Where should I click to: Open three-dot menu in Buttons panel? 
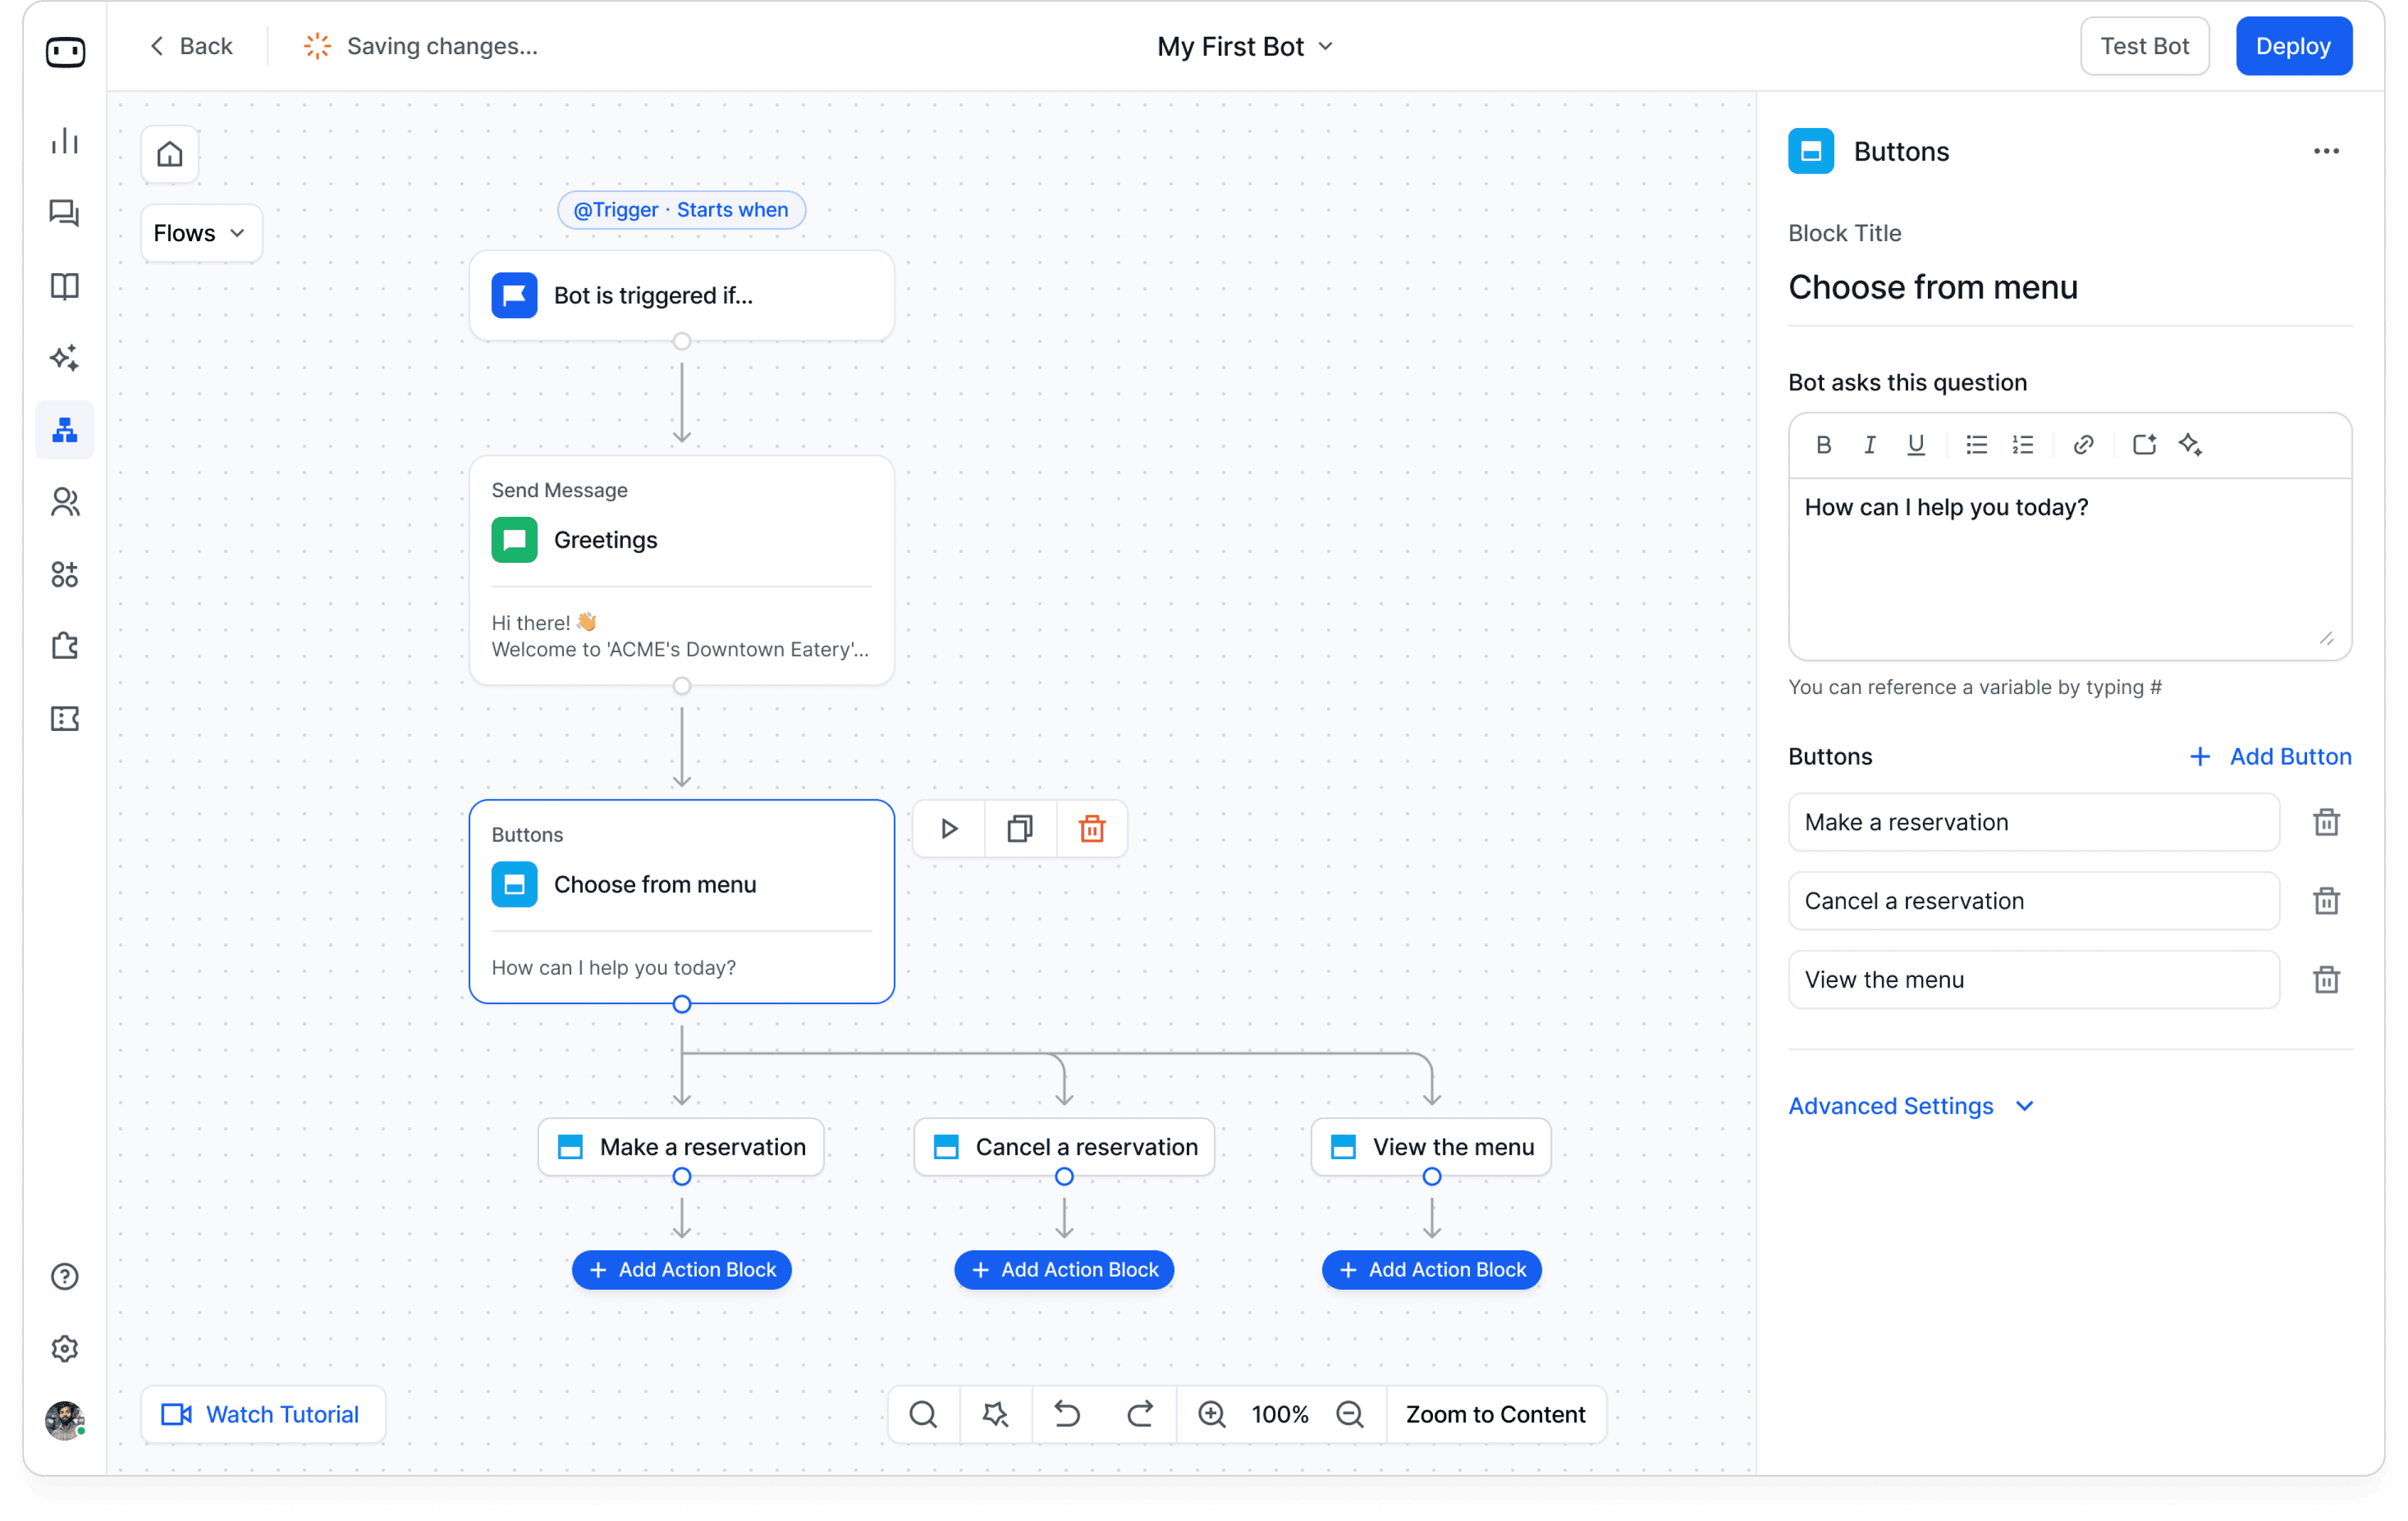click(x=2326, y=151)
